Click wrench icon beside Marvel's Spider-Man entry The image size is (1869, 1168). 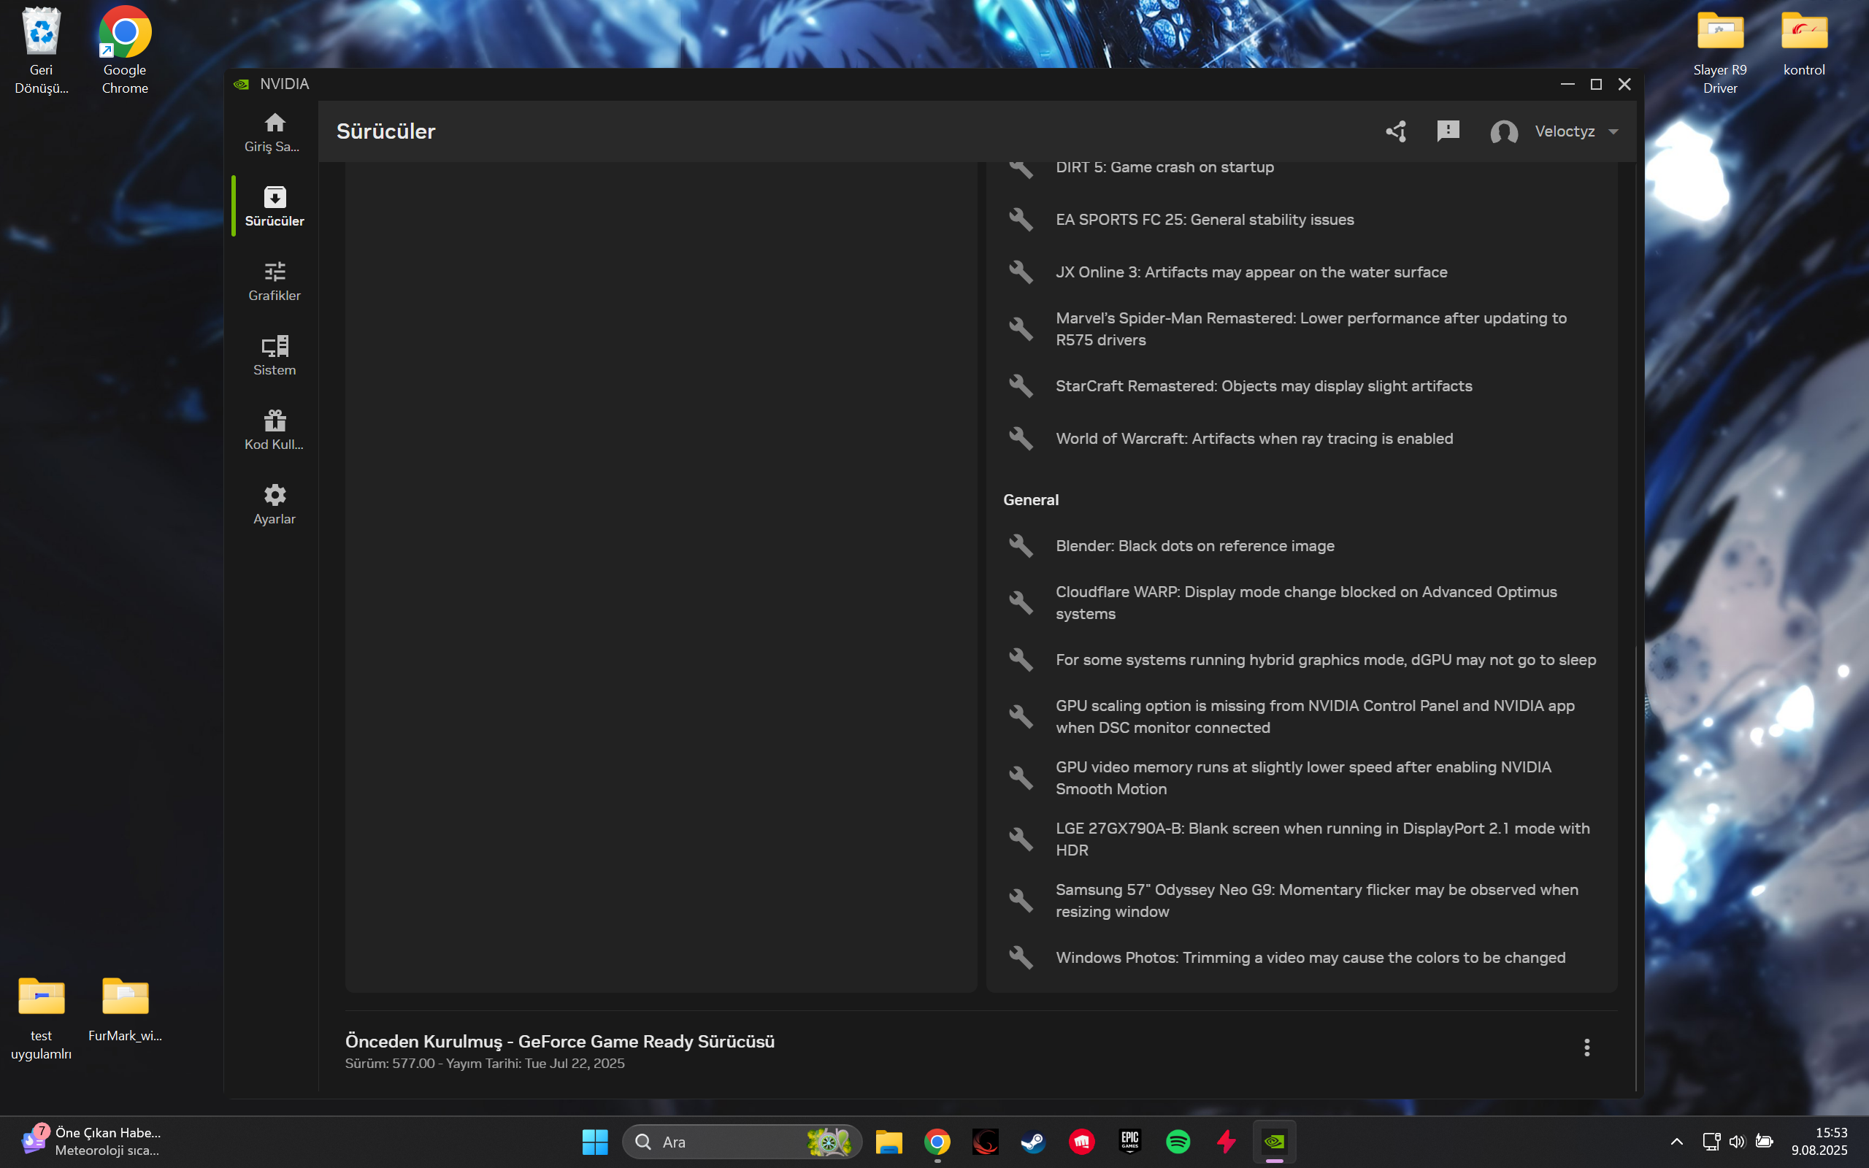click(x=1021, y=329)
